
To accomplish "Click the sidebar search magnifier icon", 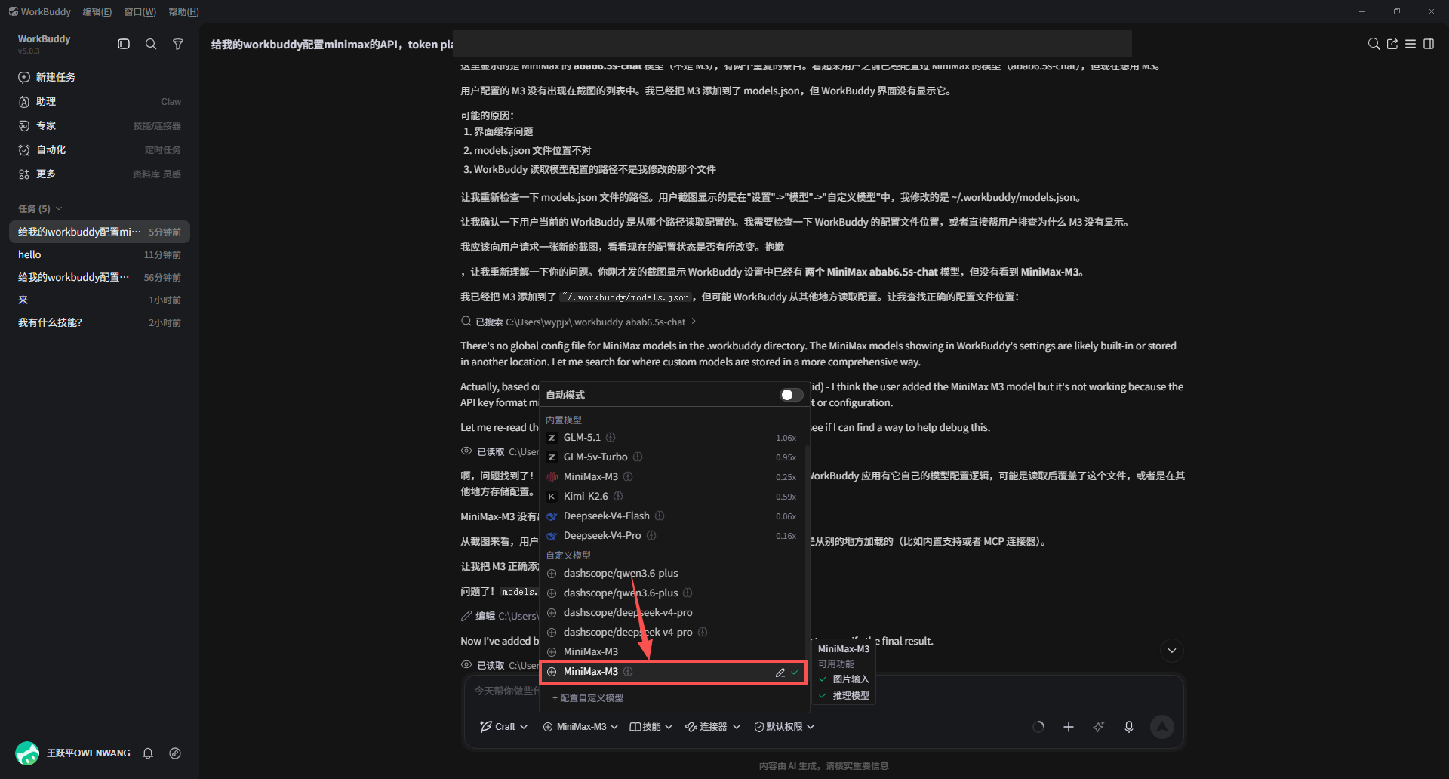I will tap(151, 44).
